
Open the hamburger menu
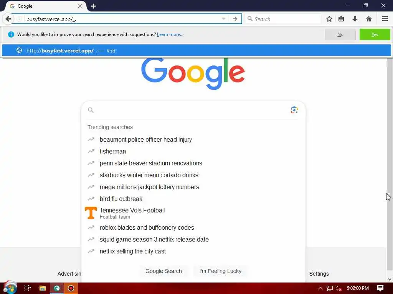tap(385, 19)
